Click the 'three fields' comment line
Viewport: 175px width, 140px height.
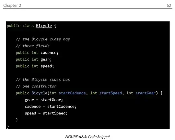click(x=33, y=46)
